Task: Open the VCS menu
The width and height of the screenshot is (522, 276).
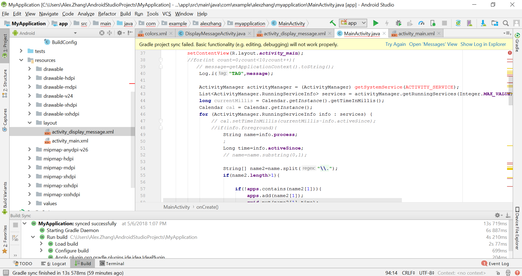Action: [x=167, y=14]
